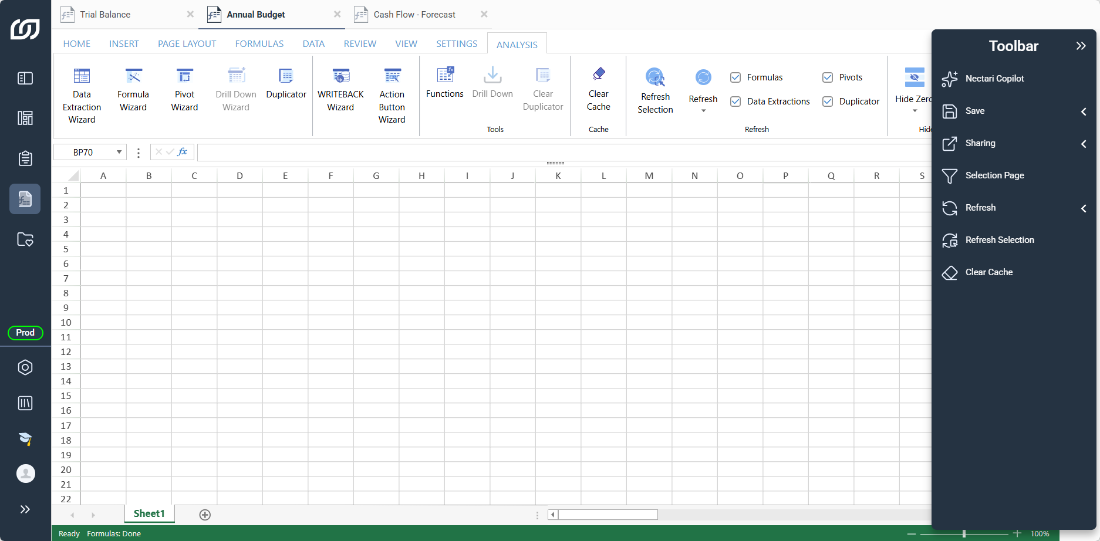Viewport: 1100px width, 541px height.
Task: Switch to Cash Flow - Forecast tab
Action: [414, 15]
